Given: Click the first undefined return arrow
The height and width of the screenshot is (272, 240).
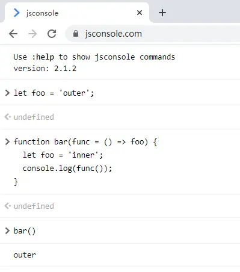Looking at the screenshot, I should coord(8,117).
